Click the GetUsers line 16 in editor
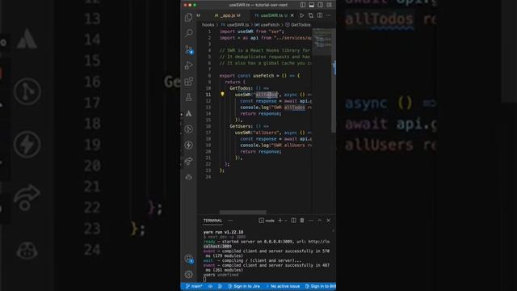The height and width of the screenshot is (291, 517). click(x=249, y=126)
